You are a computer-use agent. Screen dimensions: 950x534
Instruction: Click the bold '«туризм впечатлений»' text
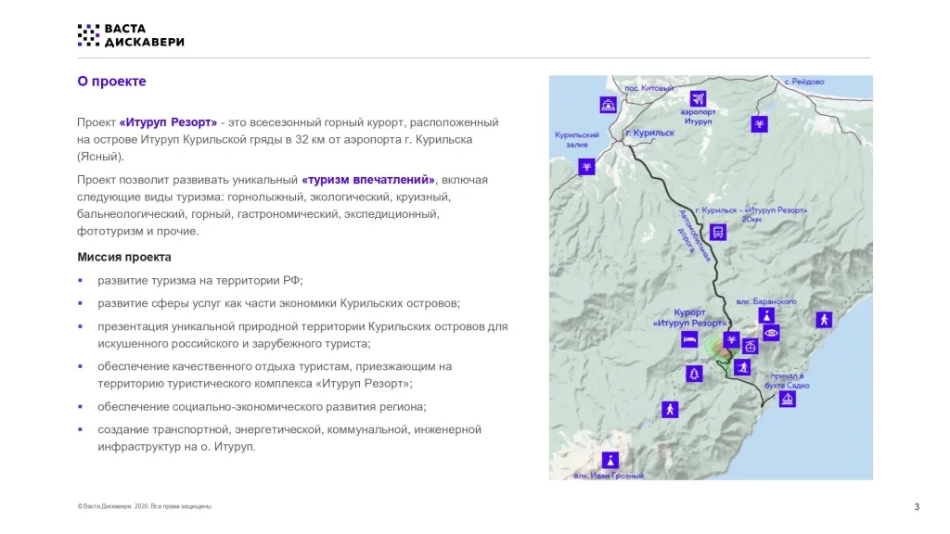tap(367, 180)
